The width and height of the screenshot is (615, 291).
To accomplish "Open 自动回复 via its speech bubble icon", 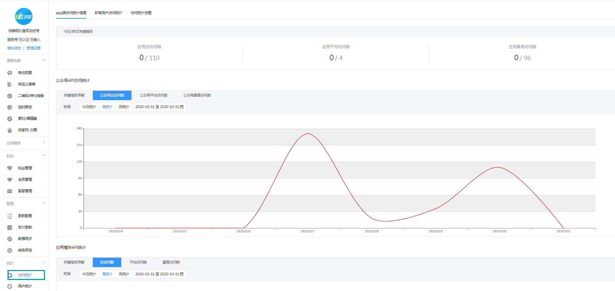I will tap(10, 73).
